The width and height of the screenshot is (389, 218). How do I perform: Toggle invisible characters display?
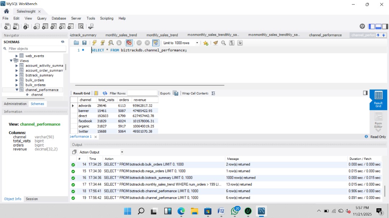click(232, 43)
